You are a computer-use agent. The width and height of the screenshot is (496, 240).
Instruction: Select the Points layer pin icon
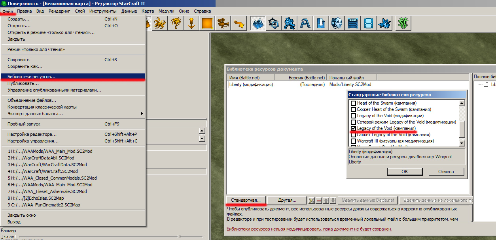[191, 24]
